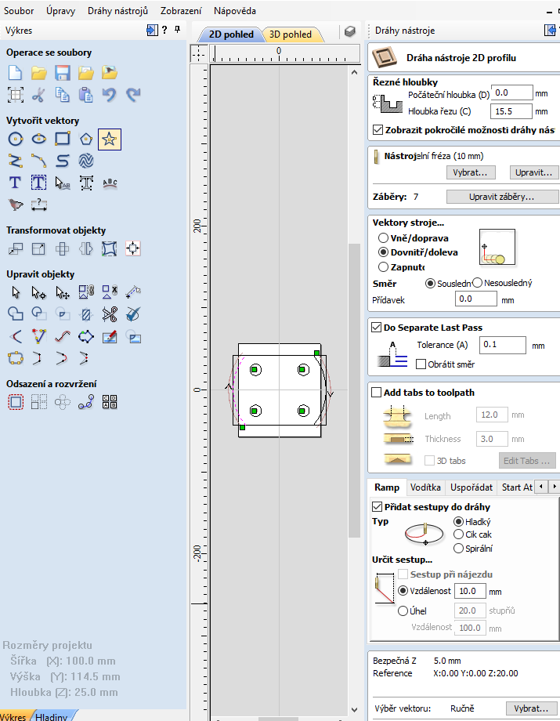
Task: Enable the Add tabs to toolpath checkbox
Action: click(x=377, y=393)
